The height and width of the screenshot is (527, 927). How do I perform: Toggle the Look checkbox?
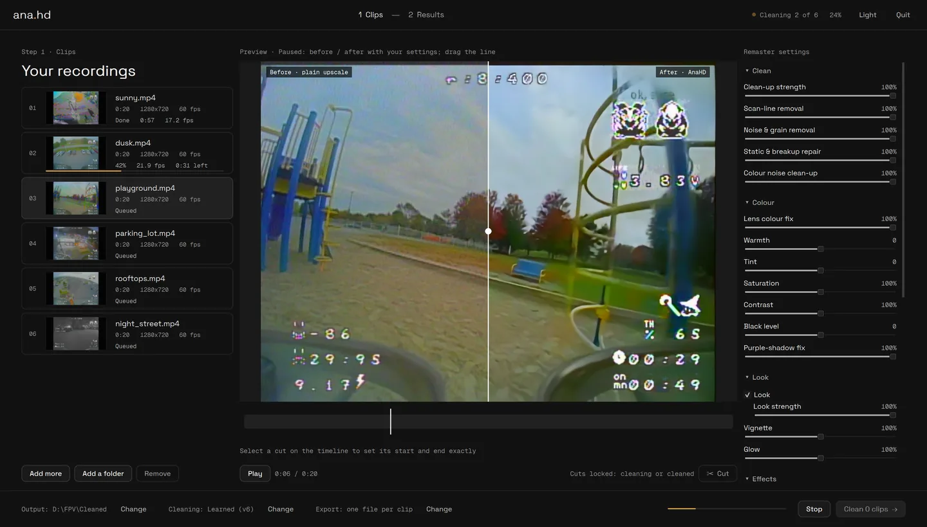747,395
